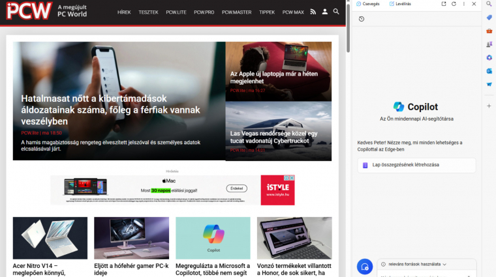Click the Acer Nitro laptop thumbnail
496x277 pixels.
coord(50,238)
